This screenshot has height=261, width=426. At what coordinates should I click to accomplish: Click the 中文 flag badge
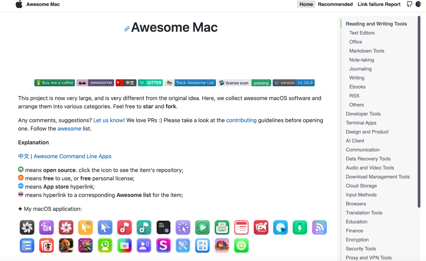click(126, 83)
